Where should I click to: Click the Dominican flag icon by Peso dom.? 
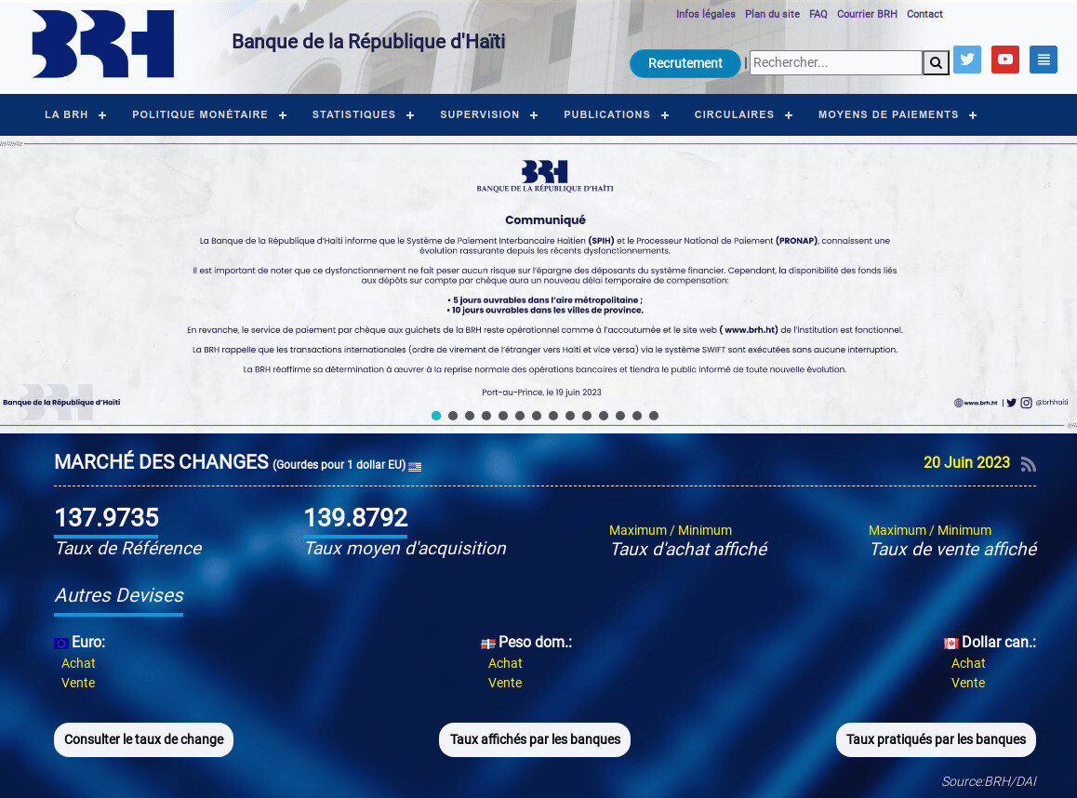(x=487, y=644)
